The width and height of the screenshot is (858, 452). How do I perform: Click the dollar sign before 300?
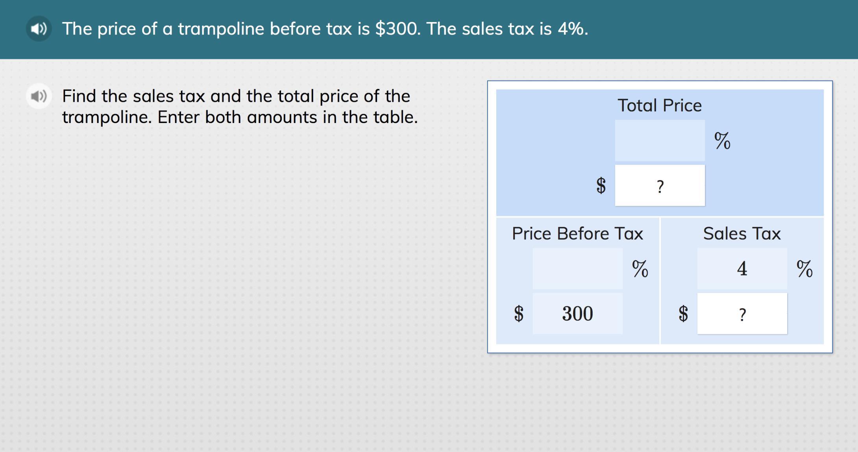pos(519,313)
